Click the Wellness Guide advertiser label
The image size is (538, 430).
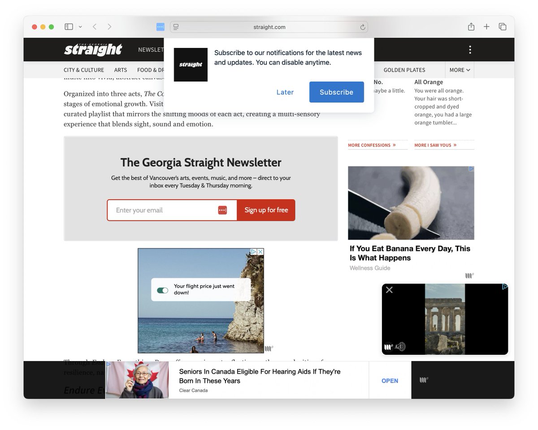[x=370, y=268]
